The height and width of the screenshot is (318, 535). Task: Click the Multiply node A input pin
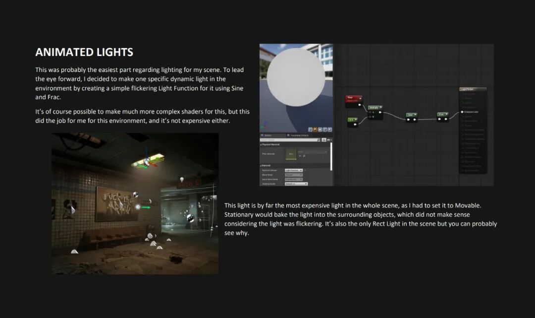[x=370, y=113]
